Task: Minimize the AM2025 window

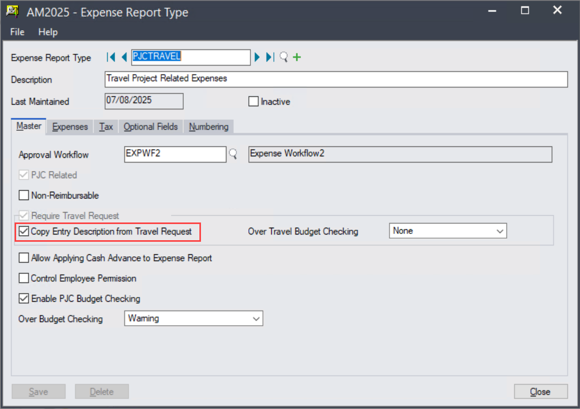Action: pyautogui.click(x=492, y=11)
